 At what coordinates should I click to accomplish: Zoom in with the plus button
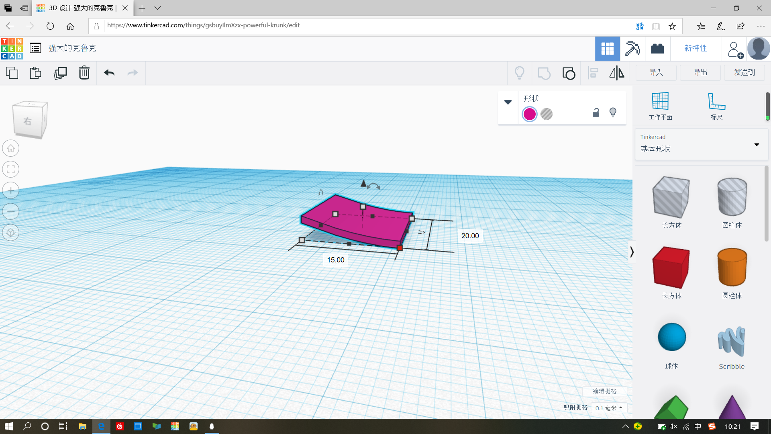pyautogui.click(x=11, y=190)
